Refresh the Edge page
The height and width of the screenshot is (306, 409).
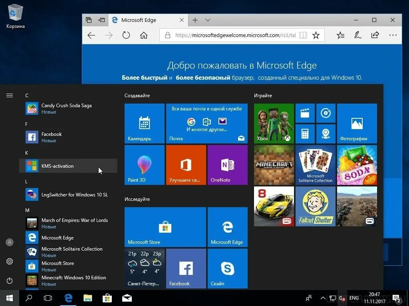(x=126, y=35)
